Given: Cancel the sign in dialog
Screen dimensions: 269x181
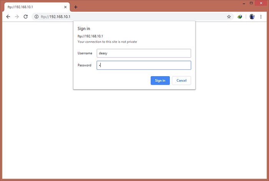Looking at the screenshot, I should click(181, 80).
